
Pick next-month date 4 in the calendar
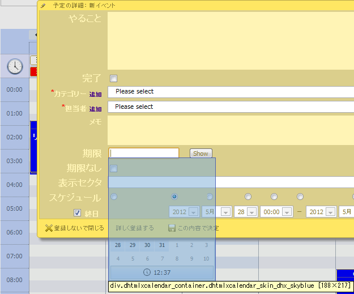click(118, 258)
